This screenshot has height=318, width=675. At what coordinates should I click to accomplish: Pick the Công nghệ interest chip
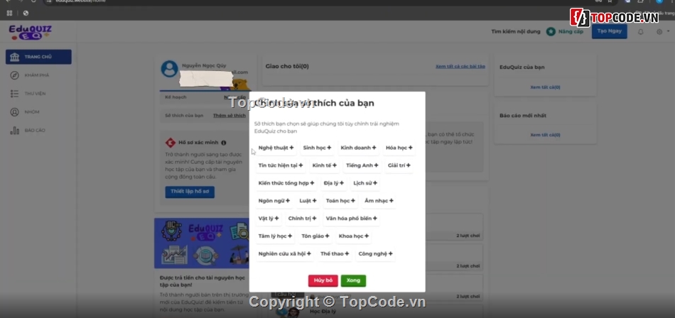375,254
